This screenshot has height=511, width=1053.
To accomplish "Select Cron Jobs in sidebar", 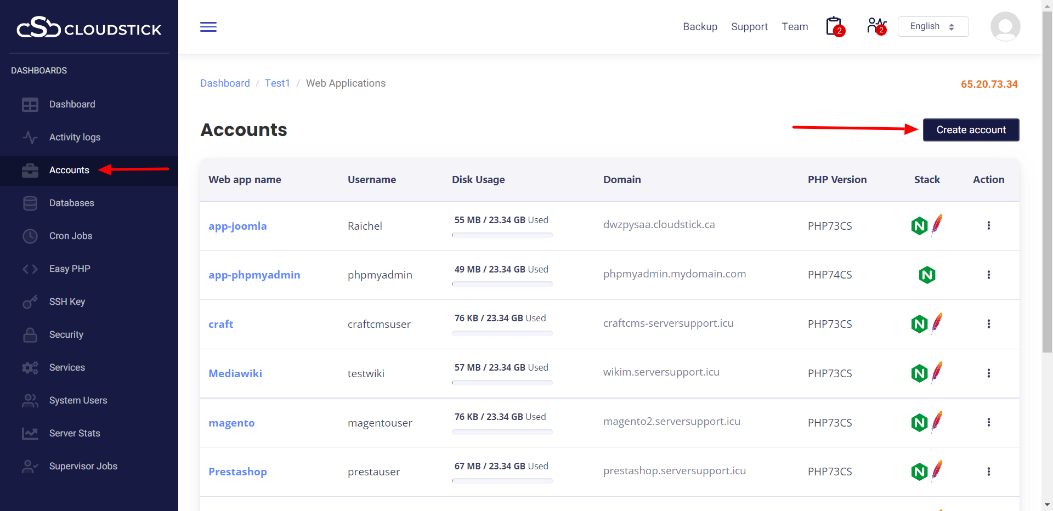I will click(70, 236).
